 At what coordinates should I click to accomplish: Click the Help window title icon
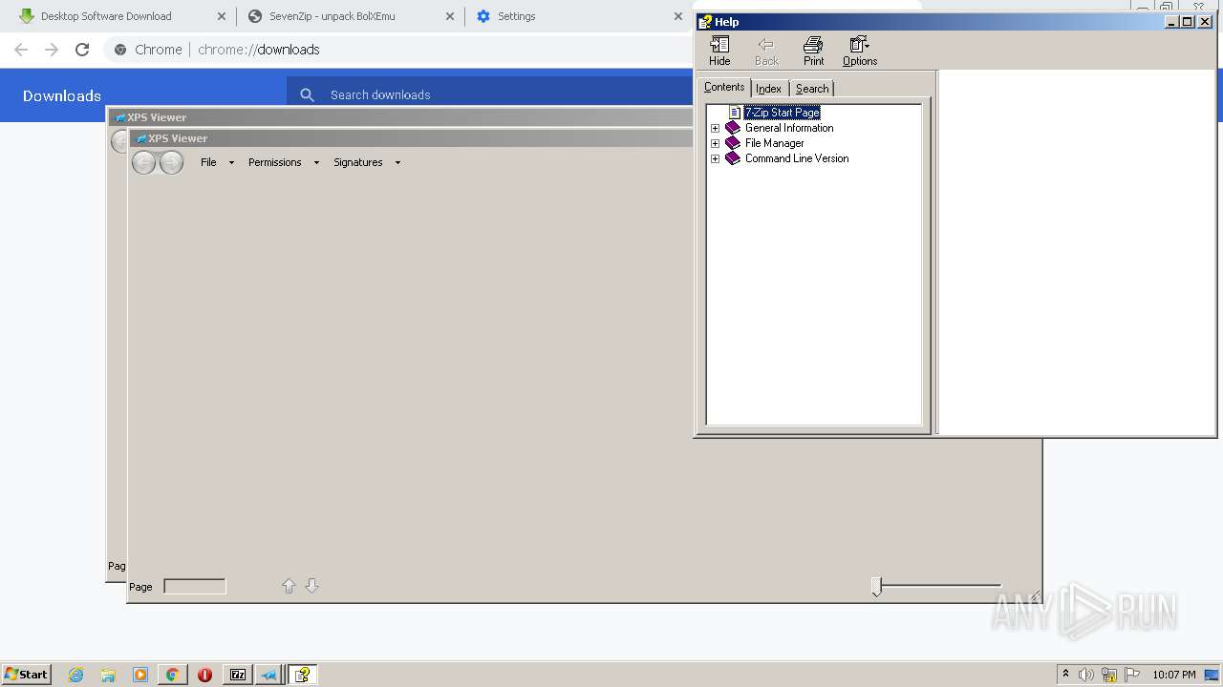(705, 22)
